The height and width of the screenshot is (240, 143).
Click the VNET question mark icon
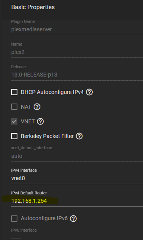tap(40, 121)
